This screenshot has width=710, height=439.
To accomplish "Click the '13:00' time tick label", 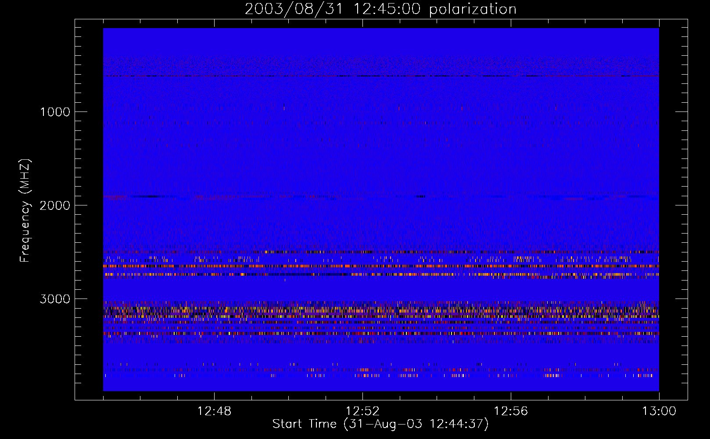I will pos(659,411).
